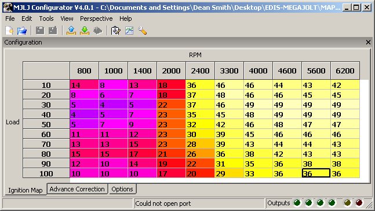
Task: Select cell 36 at load 10, 2400 RPM
Action: click(200, 85)
